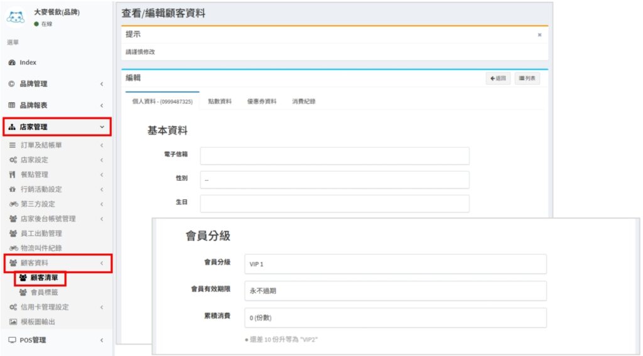The image size is (643, 356).
Task: Click the 模板圖輸出 image icon
Action: point(13,321)
